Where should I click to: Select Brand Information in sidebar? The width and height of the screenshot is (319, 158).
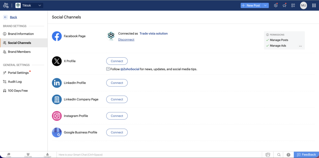[21, 34]
